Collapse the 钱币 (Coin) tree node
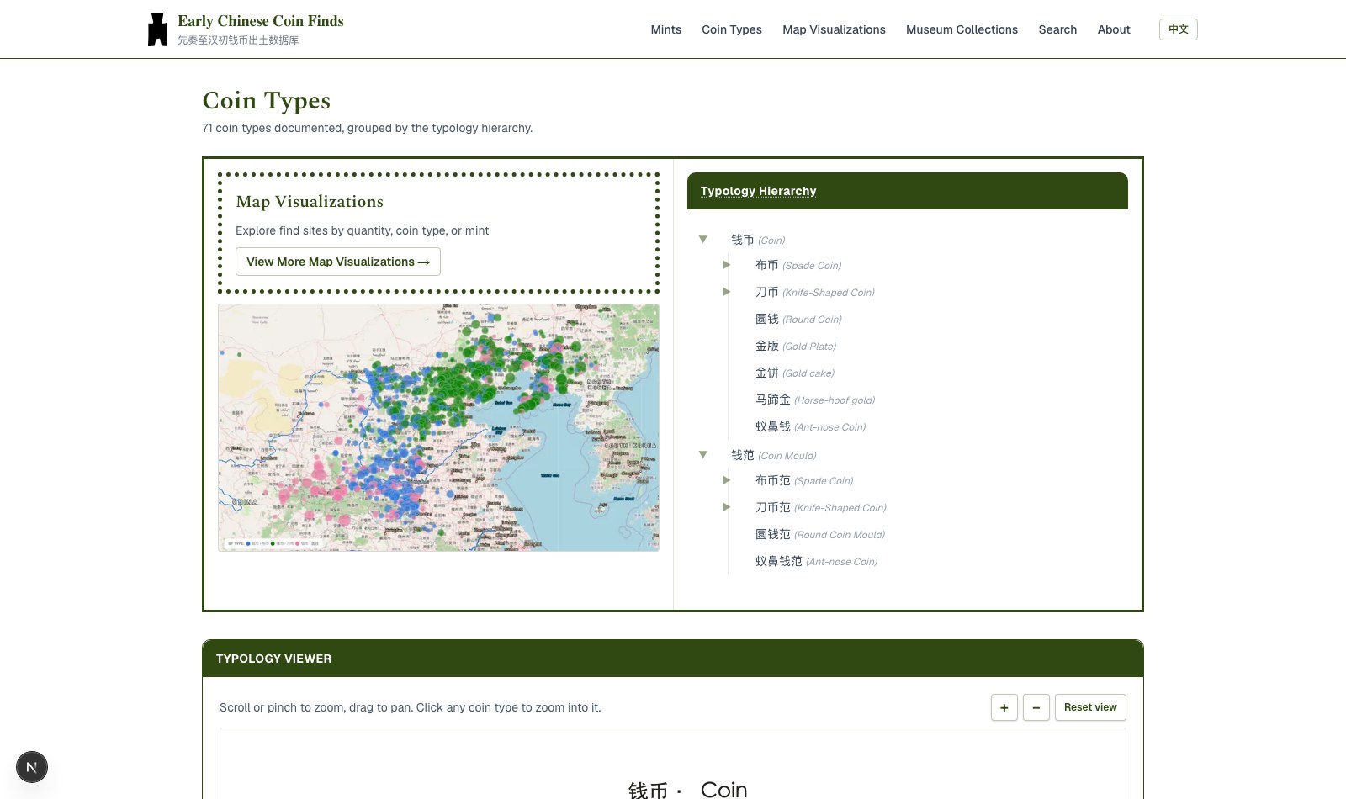This screenshot has width=1346, height=799. [x=703, y=240]
